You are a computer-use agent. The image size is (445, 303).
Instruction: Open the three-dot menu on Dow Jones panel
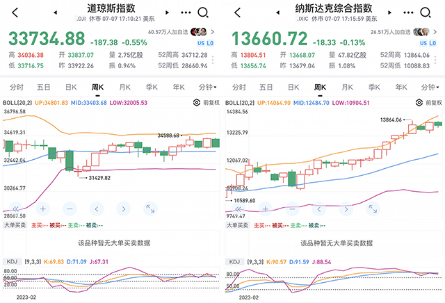point(186,13)
